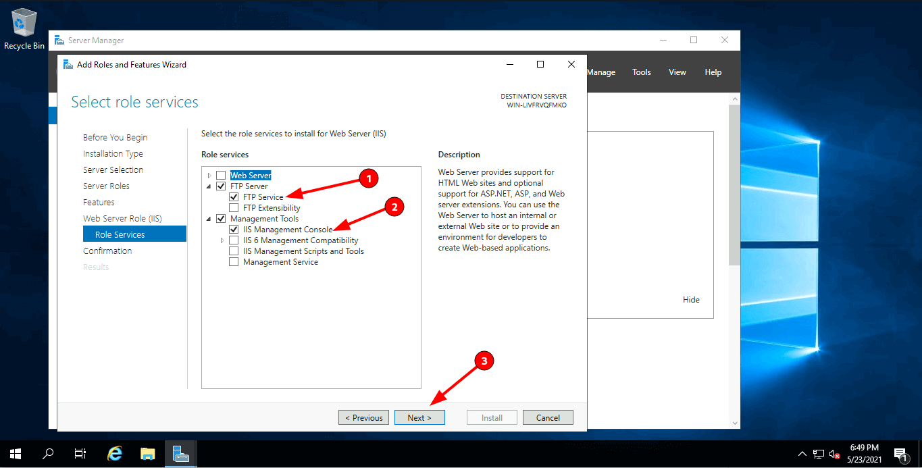Image resolution: width=922 pixels, height=468 pixels.
Task: Open Task View on the taskbar
Action: point(80,454)
